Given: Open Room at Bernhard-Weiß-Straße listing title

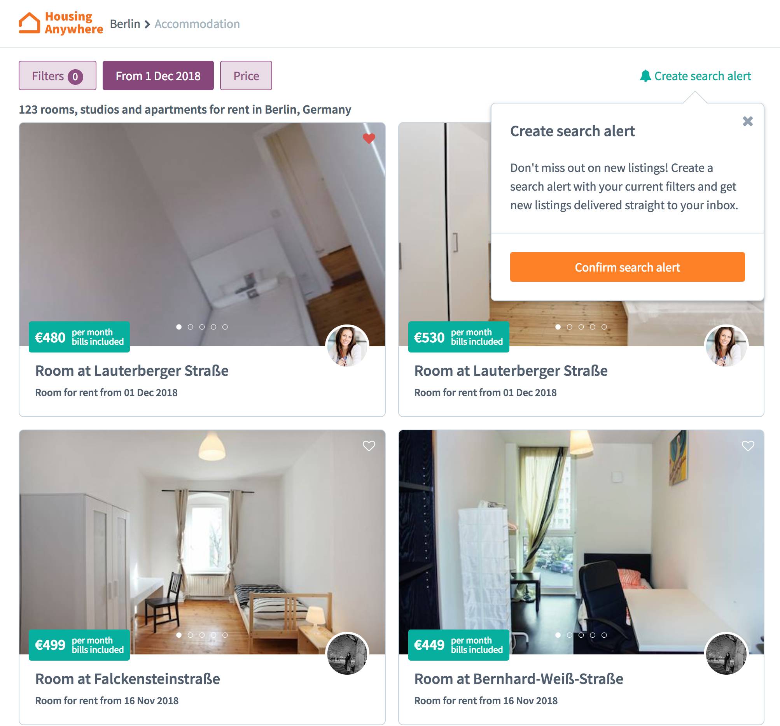Looking at the screenshot, I should tap(519, 679).
